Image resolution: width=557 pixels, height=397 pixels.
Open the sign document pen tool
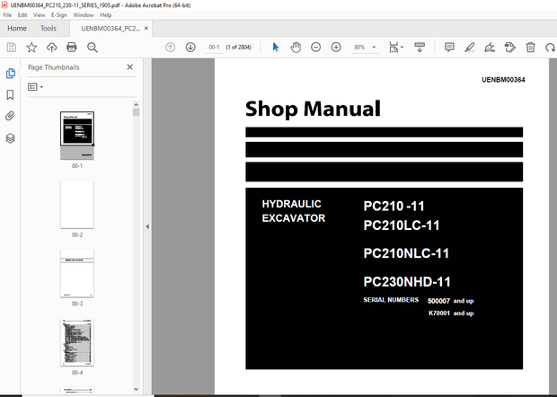coord(490,48)
